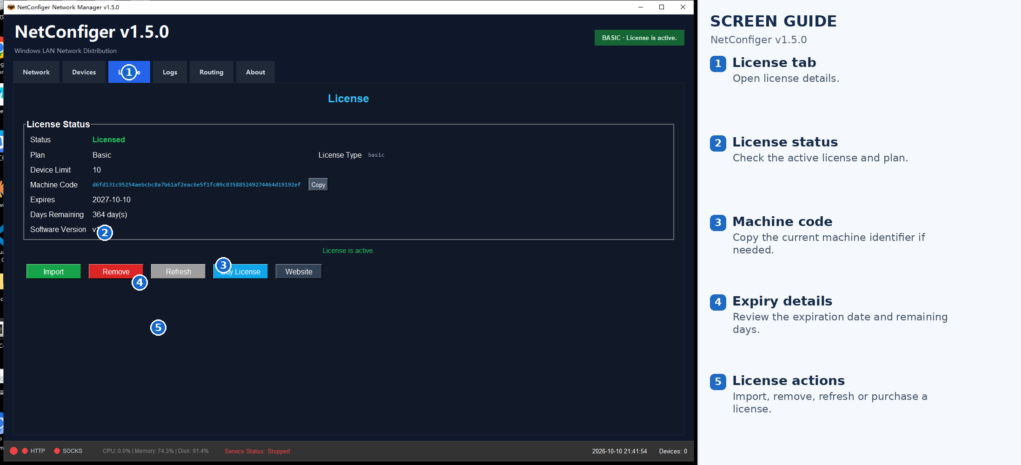This screenshot has width=1021, height=465.
Task: Click the CPU Memory Disk usage readout
Action: (x=156, y=451)
